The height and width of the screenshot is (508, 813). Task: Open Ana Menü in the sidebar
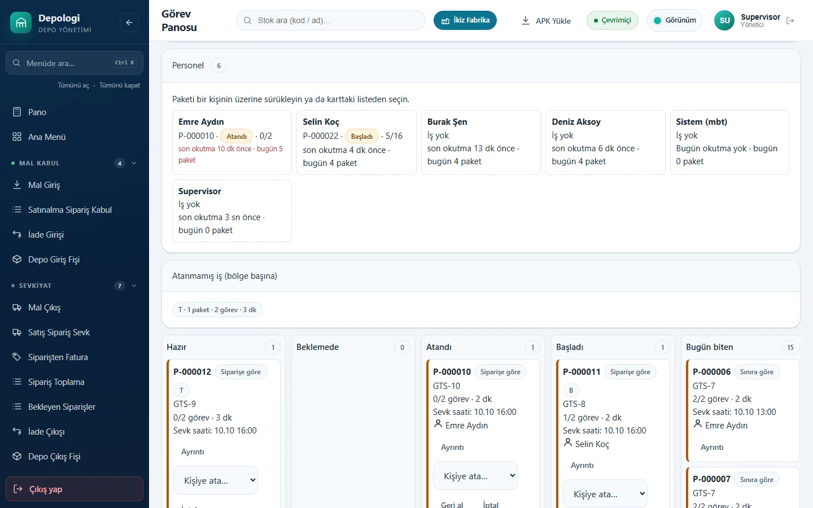[75, 137]
